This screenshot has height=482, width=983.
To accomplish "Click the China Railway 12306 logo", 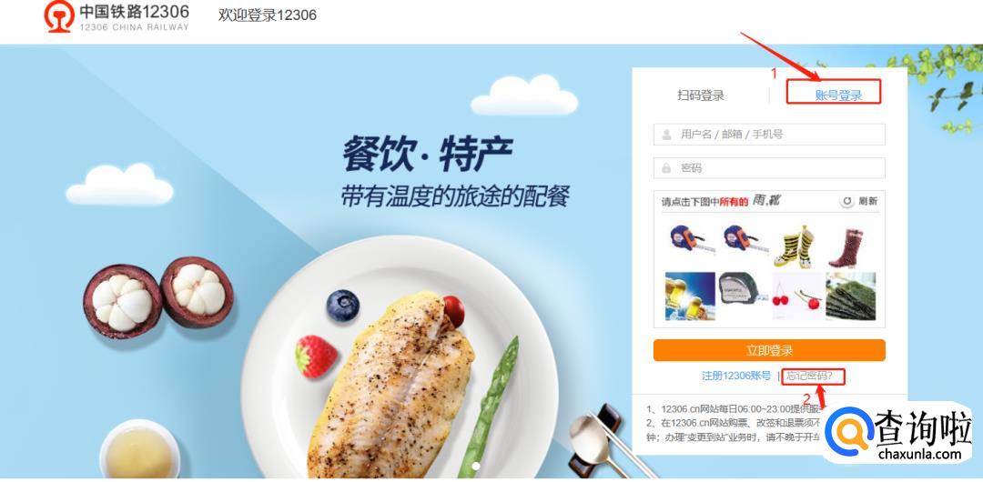I will click(x=116, y=16).
